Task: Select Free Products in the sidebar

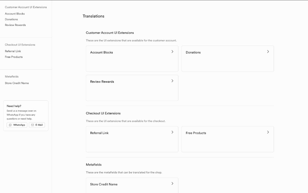Action: (x=14, y=57)
